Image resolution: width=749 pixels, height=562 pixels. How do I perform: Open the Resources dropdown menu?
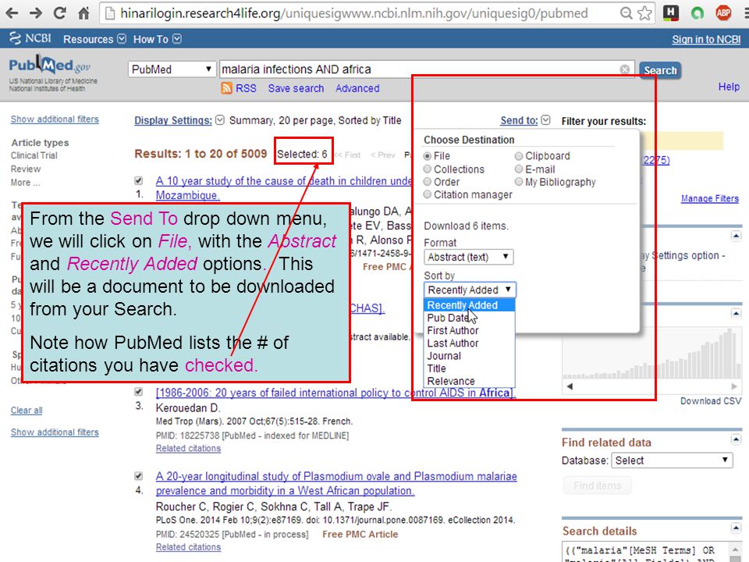[94, 39]
